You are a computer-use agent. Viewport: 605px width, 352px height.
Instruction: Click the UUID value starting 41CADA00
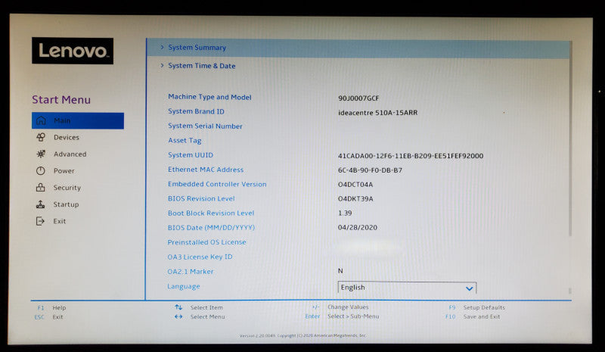point(411,156)
